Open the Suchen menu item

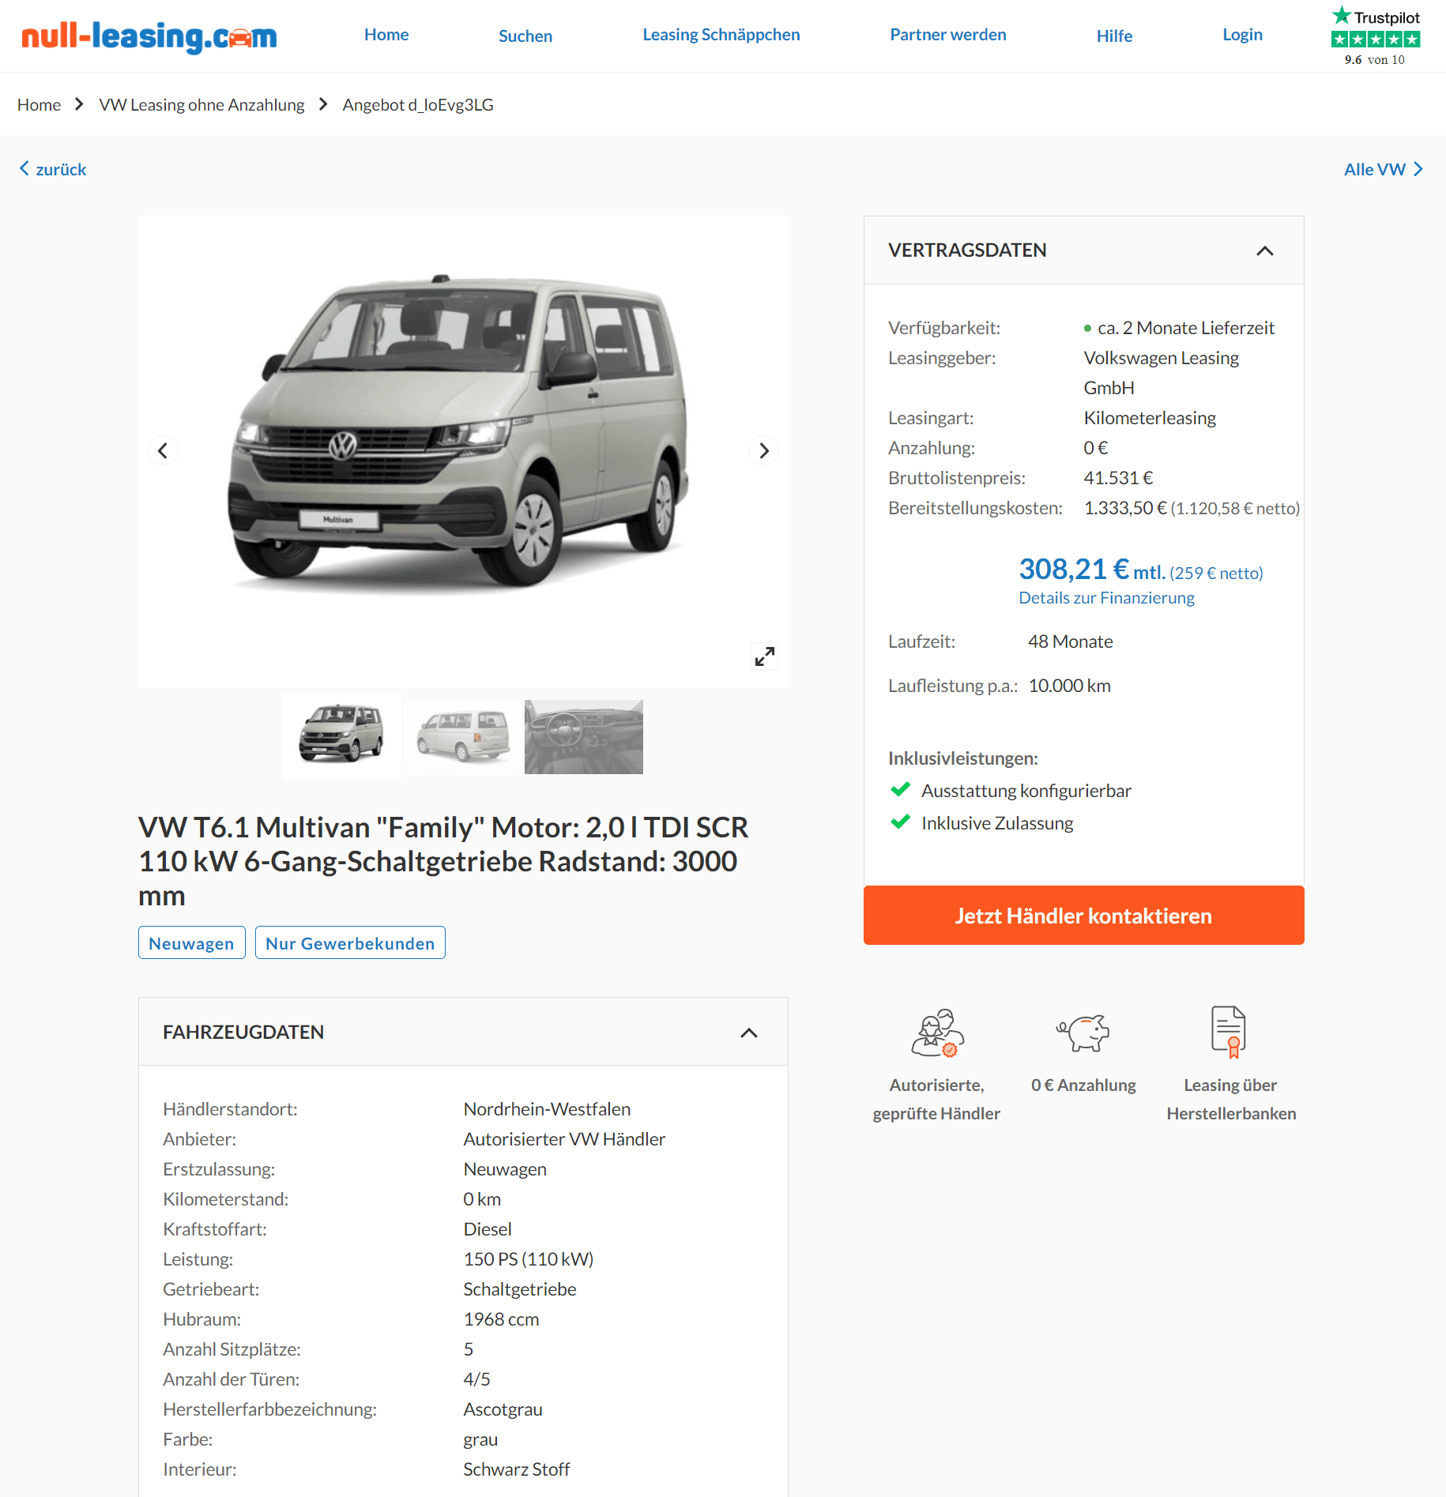pos(525,36)
